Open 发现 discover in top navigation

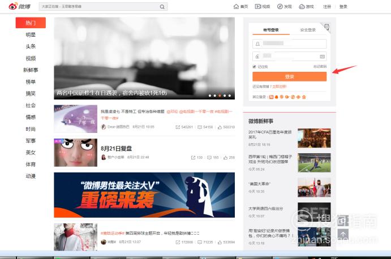point(285,6)
